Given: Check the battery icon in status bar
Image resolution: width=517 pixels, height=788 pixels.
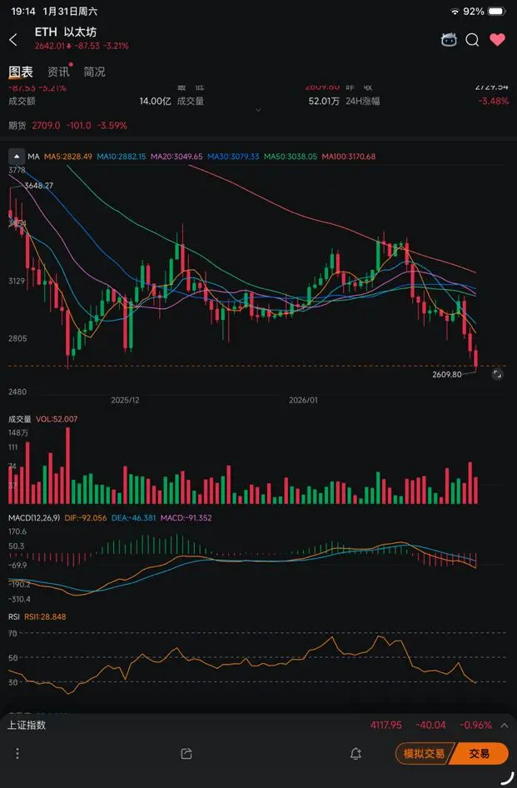Looking at the screenshot, I should [496, 11].
